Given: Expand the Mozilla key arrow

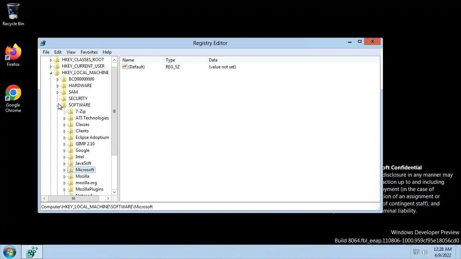Looking at the screenshot, I should 64,177.
